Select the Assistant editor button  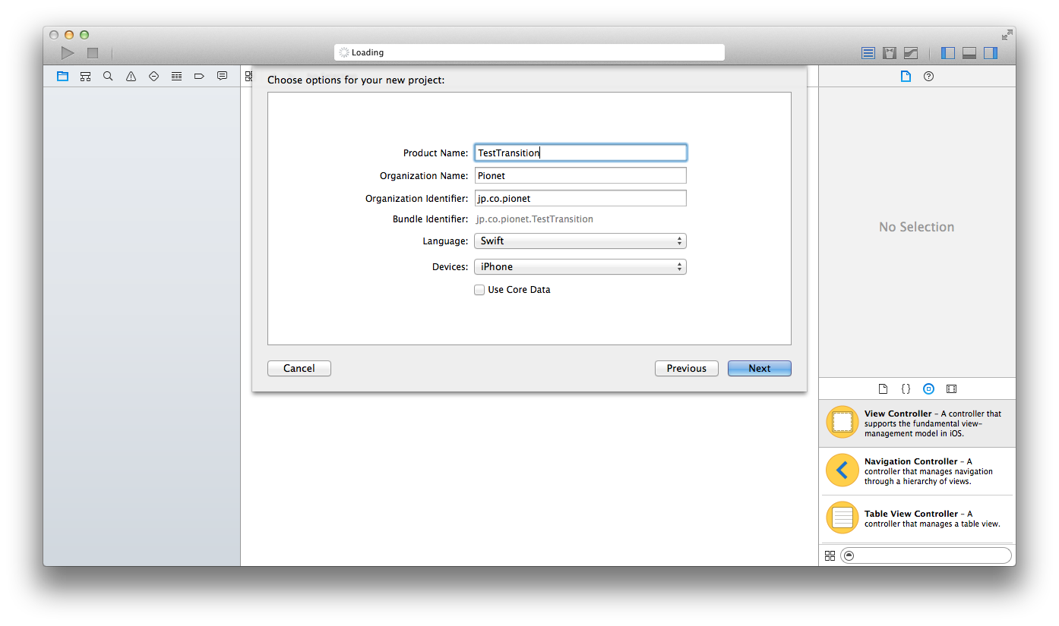pos(890,53)
